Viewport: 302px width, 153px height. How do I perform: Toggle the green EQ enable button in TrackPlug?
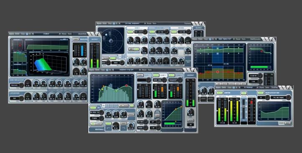coord(93,108)
